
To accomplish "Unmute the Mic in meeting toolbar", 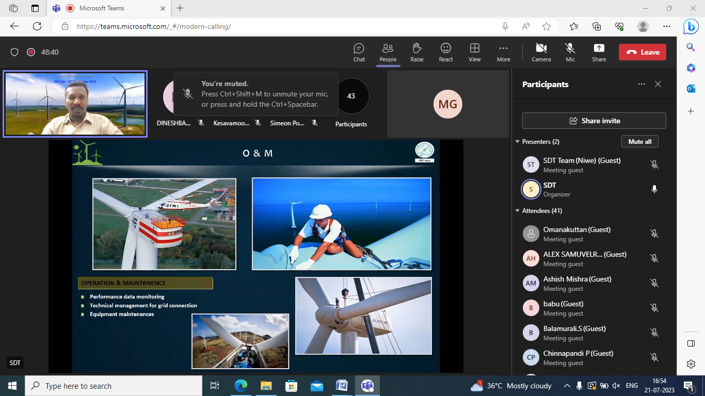I will pos(570,52).
